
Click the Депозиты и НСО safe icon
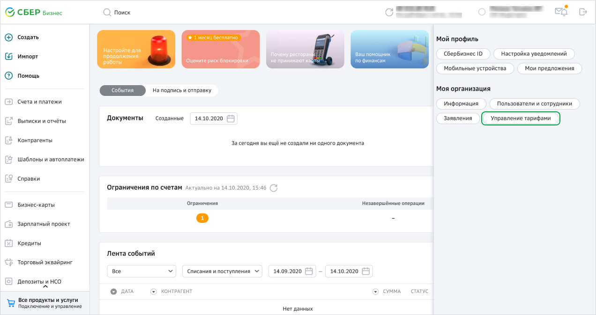8,281
